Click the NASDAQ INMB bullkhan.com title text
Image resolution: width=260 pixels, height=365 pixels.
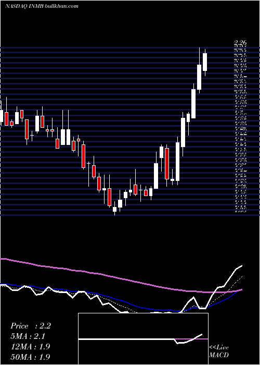pyautogui.click(x=42, y=6)
